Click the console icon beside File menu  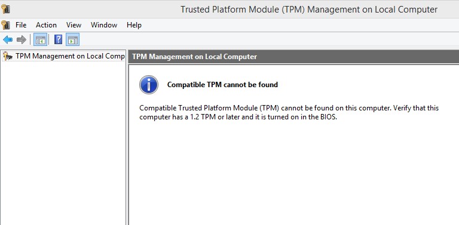click(5, 25)
